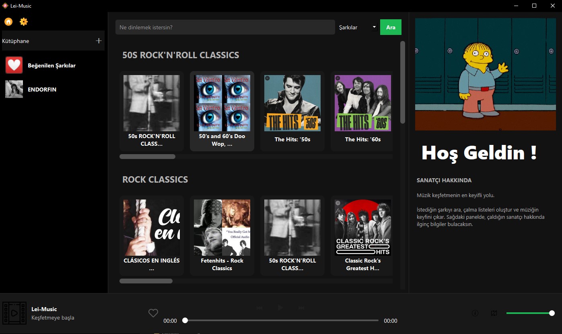Like the current track with the heart icon
The image size is (562, 334).
pyautogui.click(x=153, y=313)
